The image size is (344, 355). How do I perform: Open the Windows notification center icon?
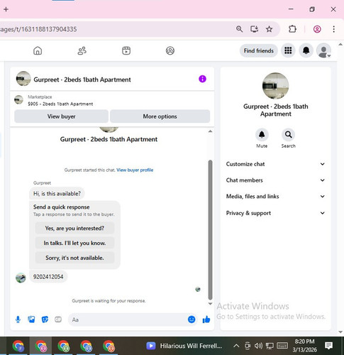328,346
